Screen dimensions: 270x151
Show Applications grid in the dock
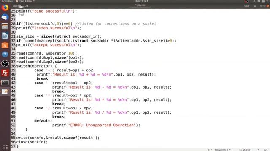(x=5, y=147)
